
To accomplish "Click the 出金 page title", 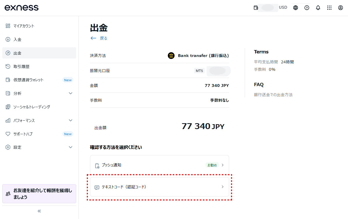I will coord(99,28).
